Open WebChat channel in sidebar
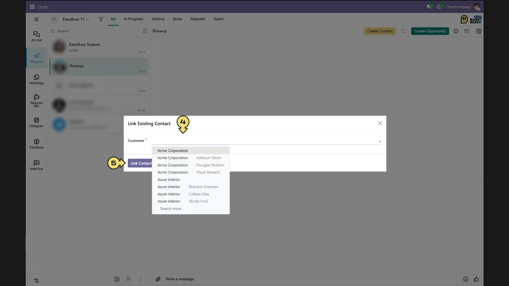This screenshot has height=286, width=509. pyautogui.click(x=37, y=165)
